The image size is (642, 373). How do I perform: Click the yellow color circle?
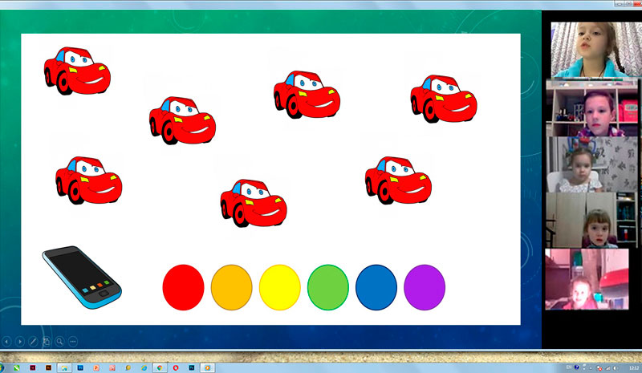coord(279,287)
